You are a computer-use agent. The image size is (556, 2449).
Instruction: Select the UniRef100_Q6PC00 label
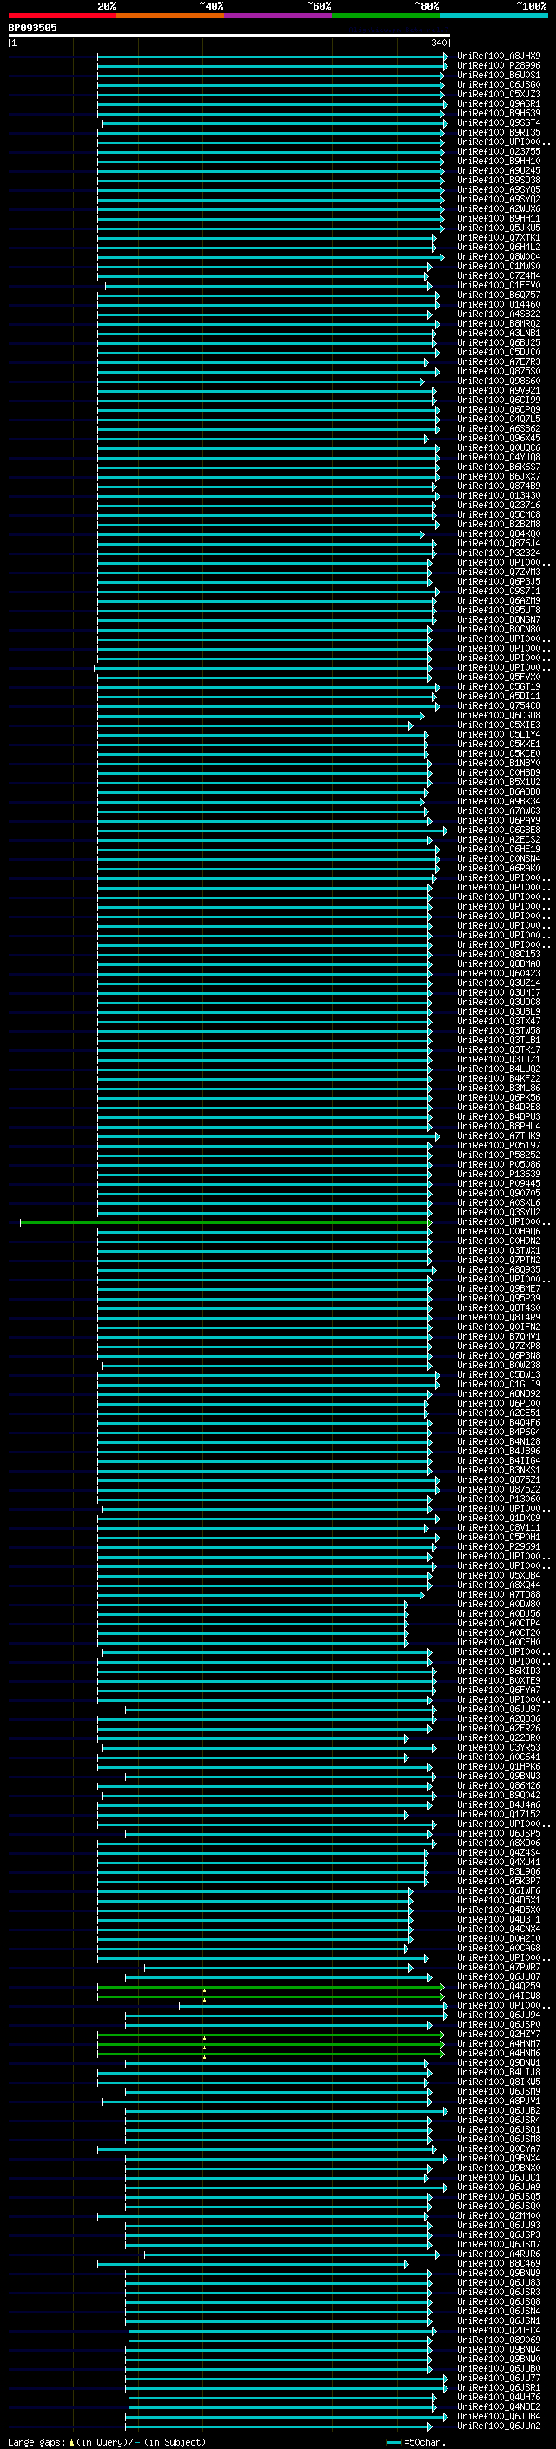499,1403
